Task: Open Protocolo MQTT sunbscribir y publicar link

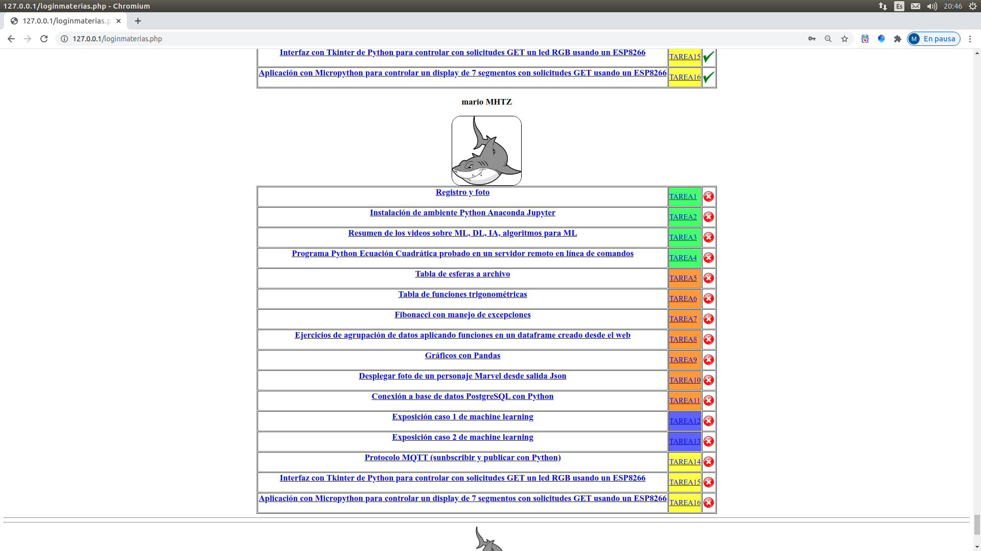Action: pyautogui.click(x=462, y=458)
